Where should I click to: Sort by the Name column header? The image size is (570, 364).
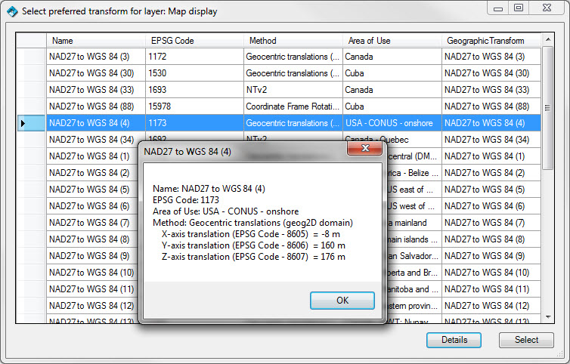point(96,41)
